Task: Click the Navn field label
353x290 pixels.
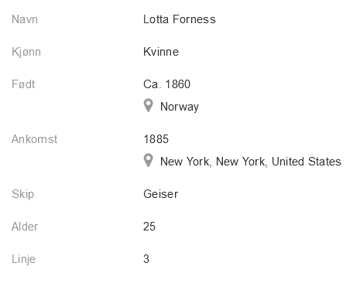Action: 25,19
